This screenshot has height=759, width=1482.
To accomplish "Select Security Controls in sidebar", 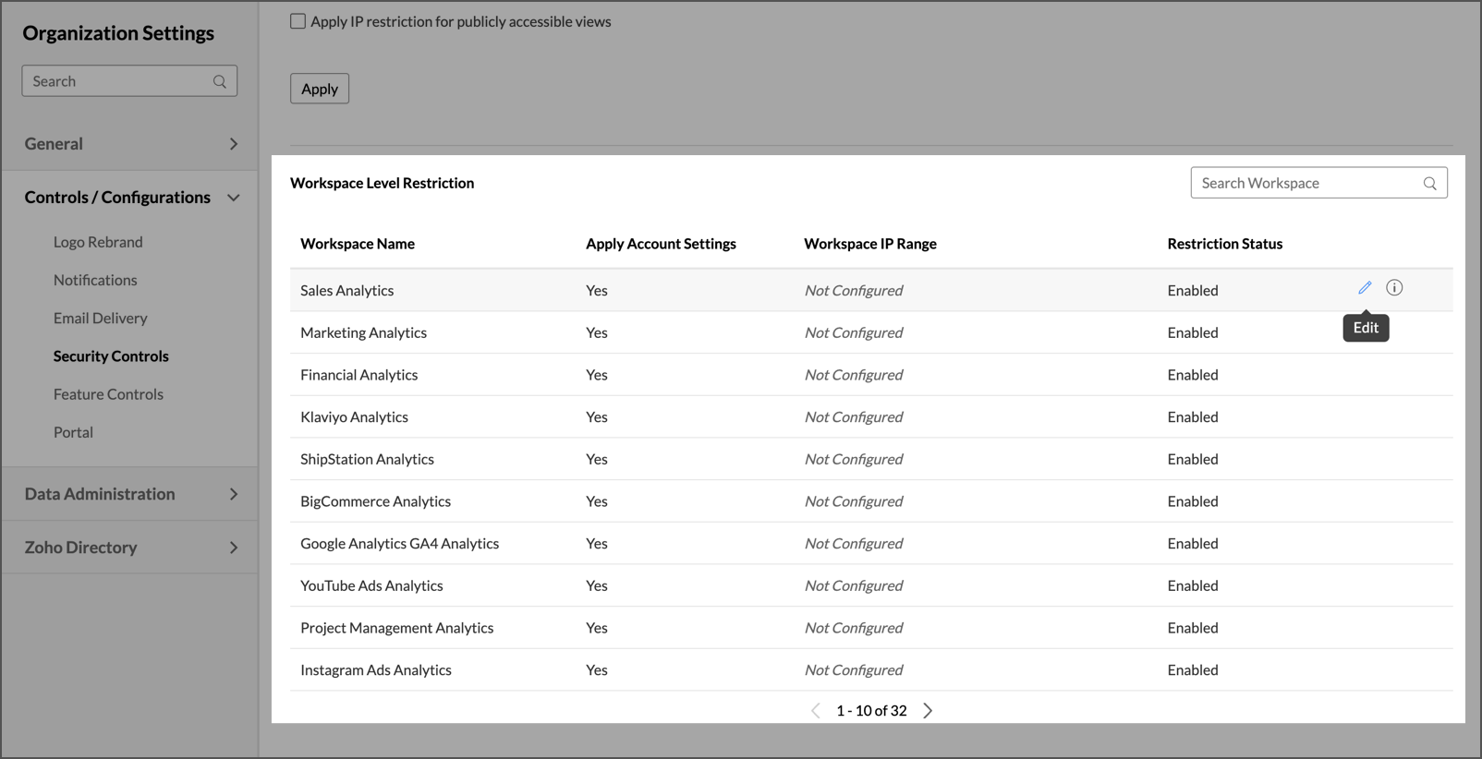I will click(111, 355).
